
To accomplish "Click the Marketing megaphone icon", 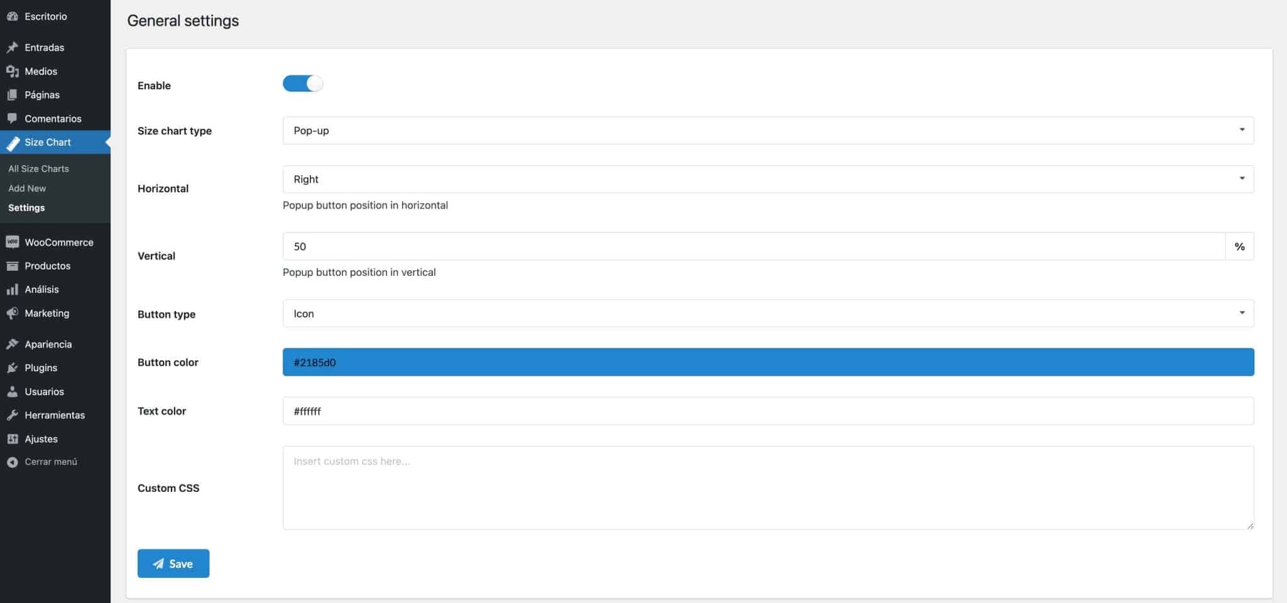I will [12, 313].
